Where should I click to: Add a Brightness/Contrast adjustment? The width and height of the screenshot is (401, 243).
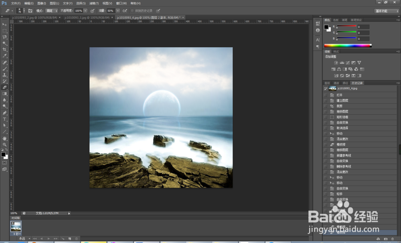coord(336,63)
